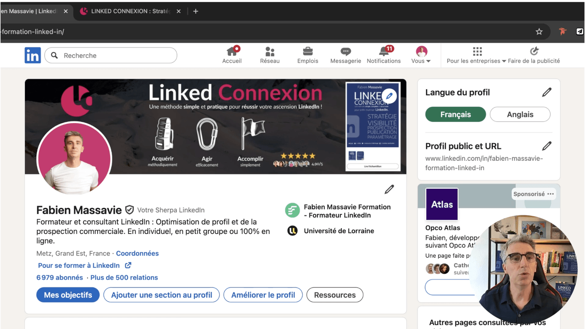585x329 pixels.
Task: Edit the profile intro with the pencil icon
Action: coord(389,189)
